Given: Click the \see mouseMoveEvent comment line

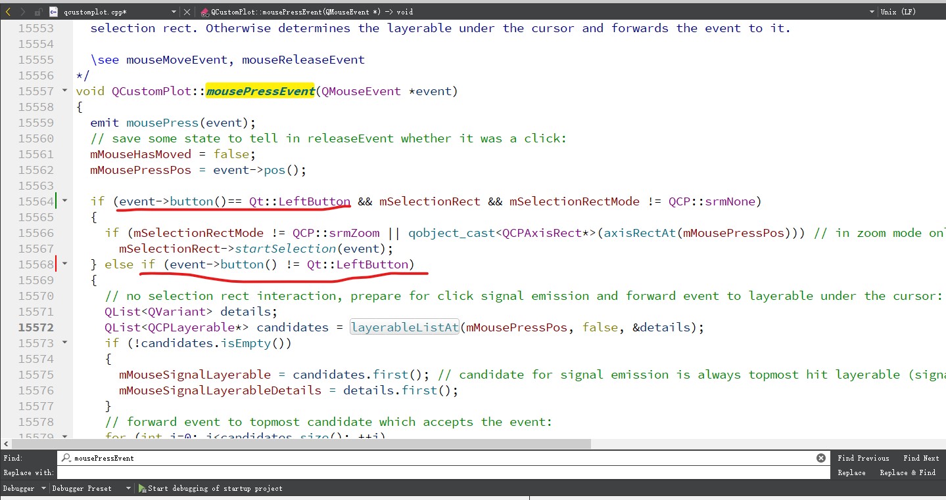Looking at the screenshot, I should tap(227, 60).
